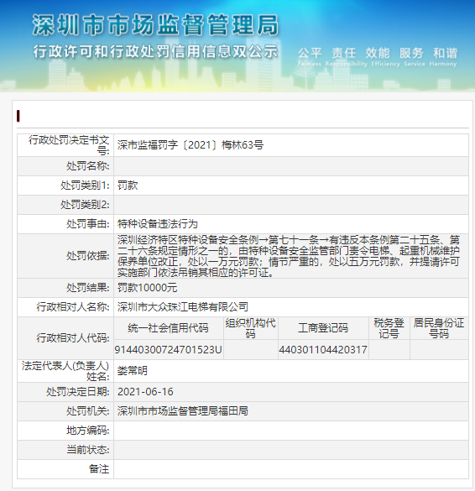The height and width of the screenshot is (491, 475).
Task: Click decision date 2021-06-16
Action: click(145, 392)
